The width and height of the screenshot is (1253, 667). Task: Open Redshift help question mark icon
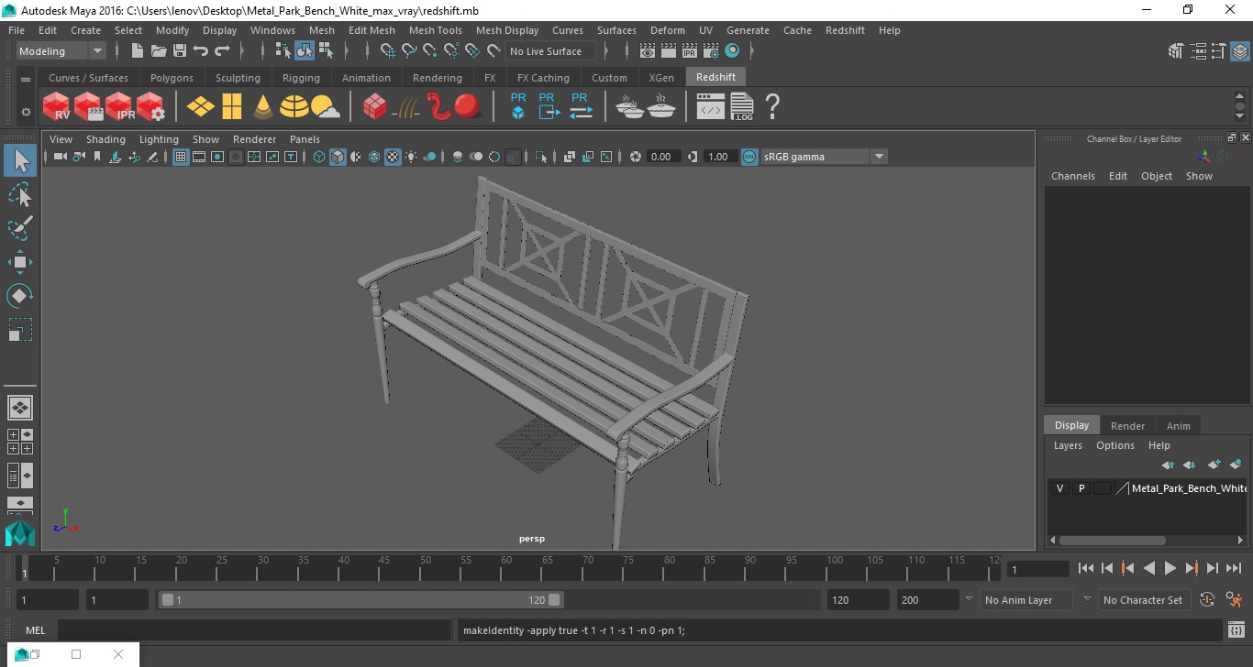point(772,107)
